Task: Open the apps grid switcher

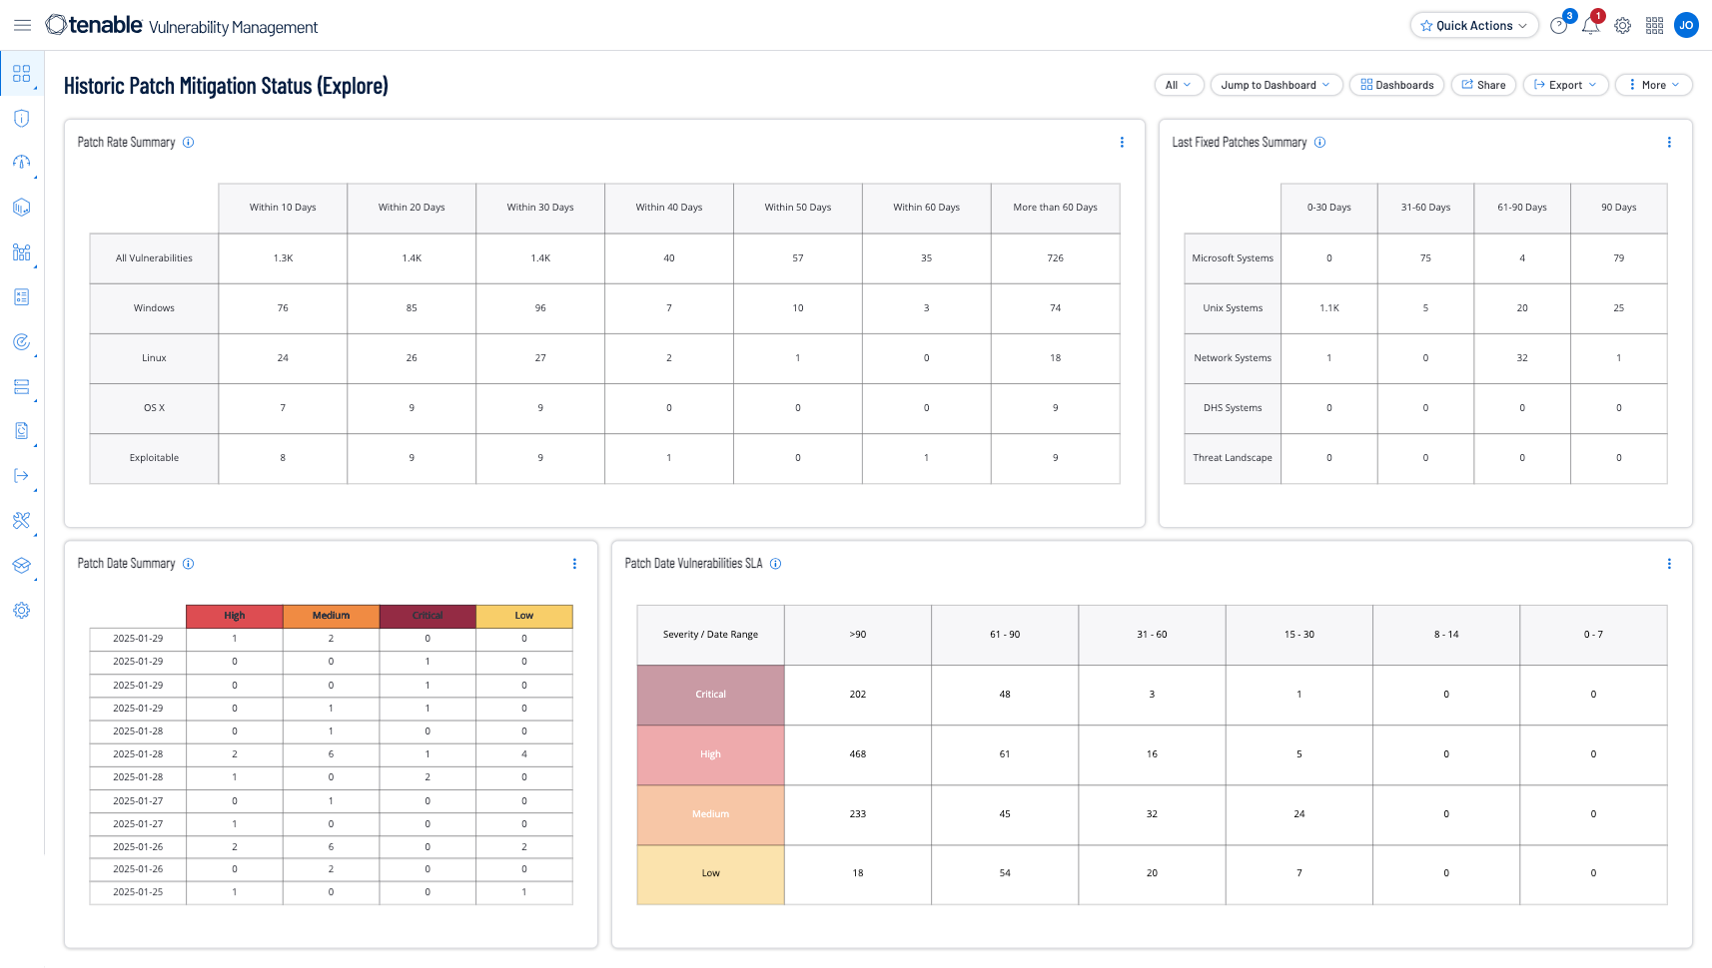Action: point(1655,26)
